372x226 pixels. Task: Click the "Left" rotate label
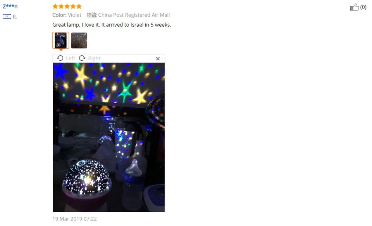71,58
